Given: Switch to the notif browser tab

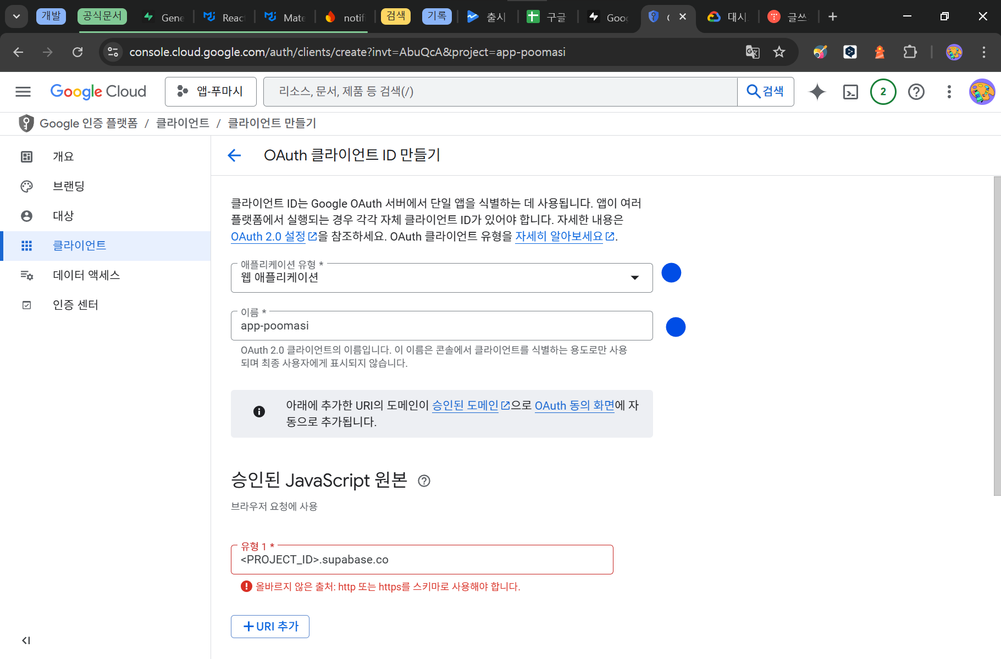Looking at the screenshot, I should point(345,17).
